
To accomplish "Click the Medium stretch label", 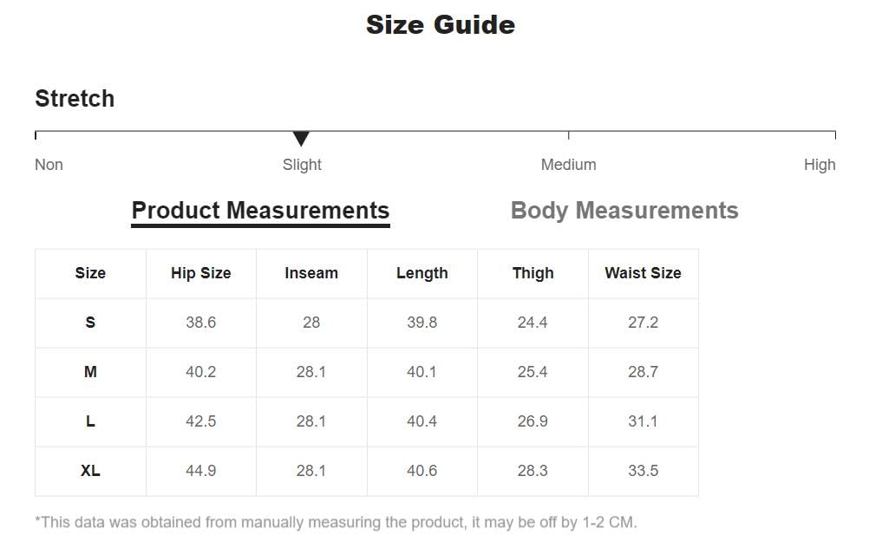I will [568, 165].
